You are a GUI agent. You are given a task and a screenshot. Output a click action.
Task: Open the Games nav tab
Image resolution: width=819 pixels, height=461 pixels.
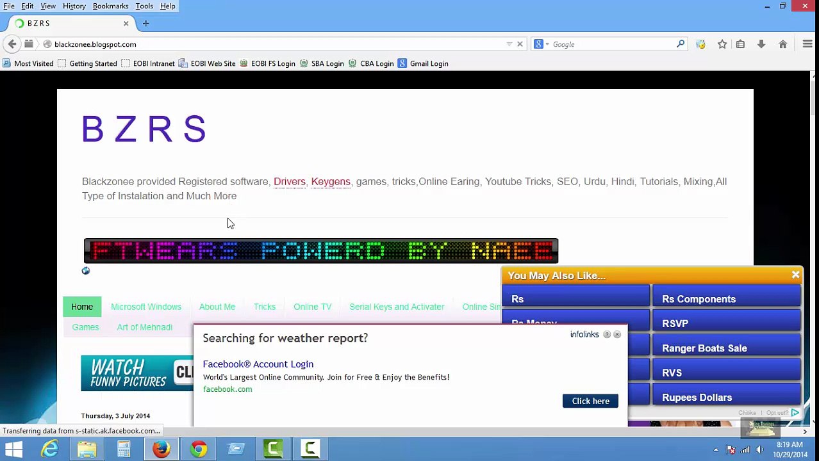(85, 327)
